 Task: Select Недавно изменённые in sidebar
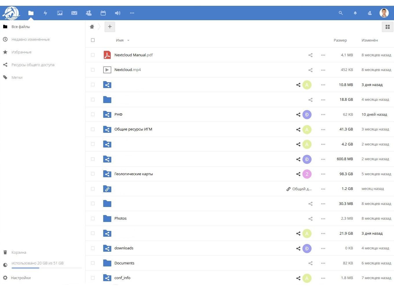coord(30,40)
